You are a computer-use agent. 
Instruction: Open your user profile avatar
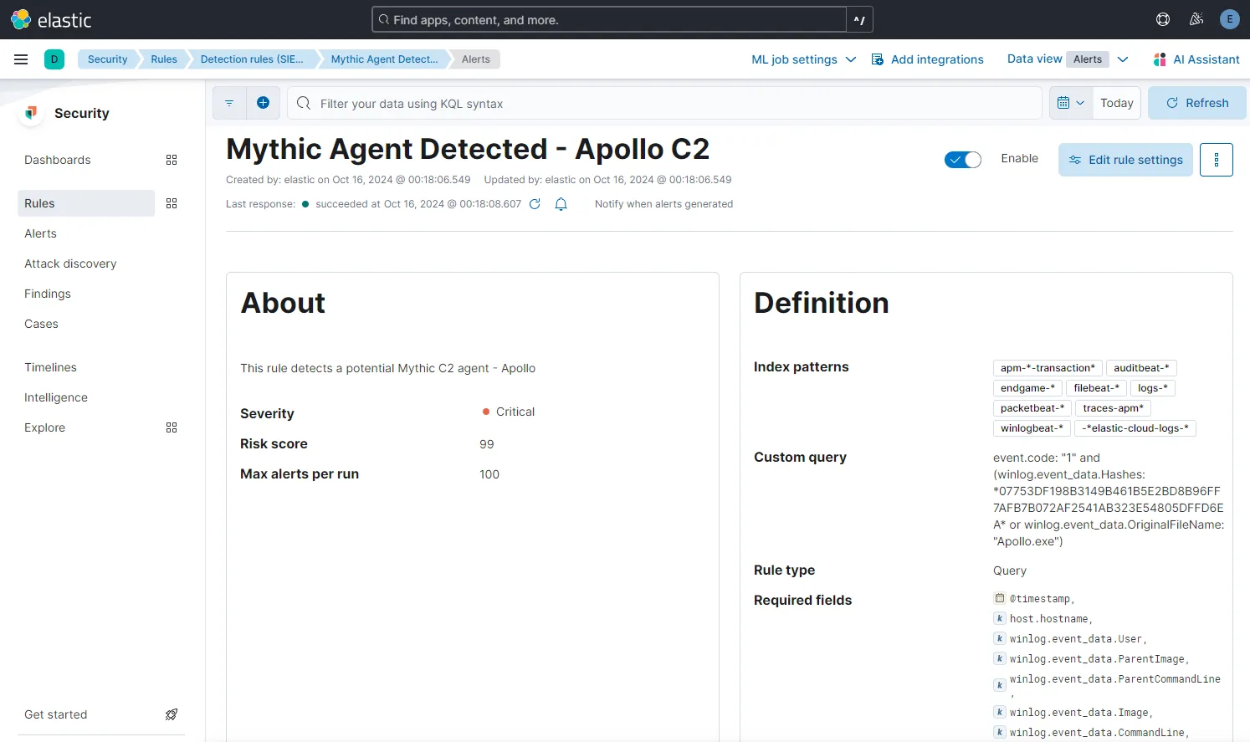coord(1229,18)
